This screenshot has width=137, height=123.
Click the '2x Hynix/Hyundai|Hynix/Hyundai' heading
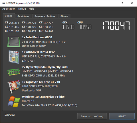pyautogui.click(x=45, y=67)
